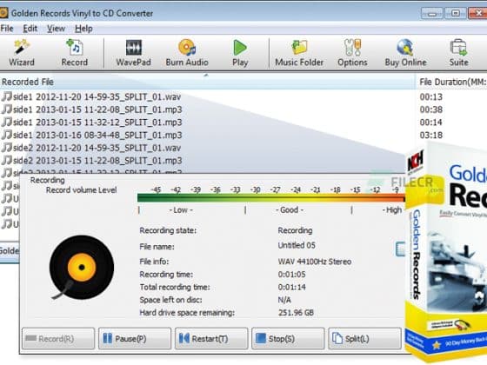The image size is (487, 365).
Task: Open the Music Folder
Action: (299, 53)
